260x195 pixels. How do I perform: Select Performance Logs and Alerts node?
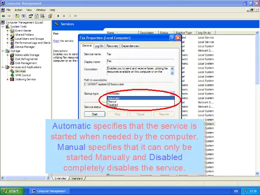click(32, 43)
